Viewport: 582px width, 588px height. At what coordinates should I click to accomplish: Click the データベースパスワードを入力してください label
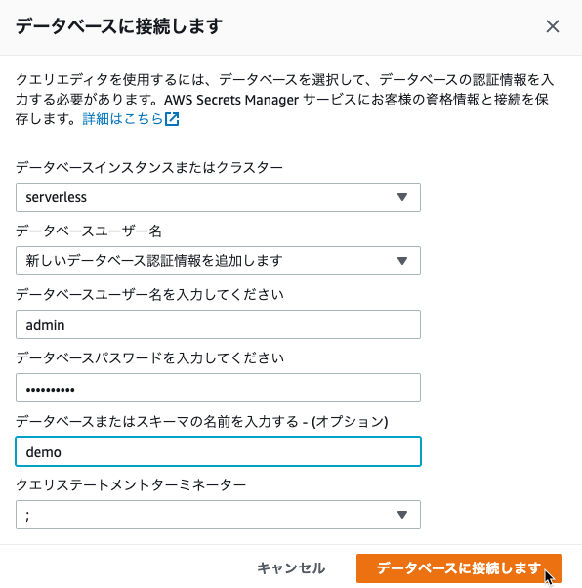(149, 358)
